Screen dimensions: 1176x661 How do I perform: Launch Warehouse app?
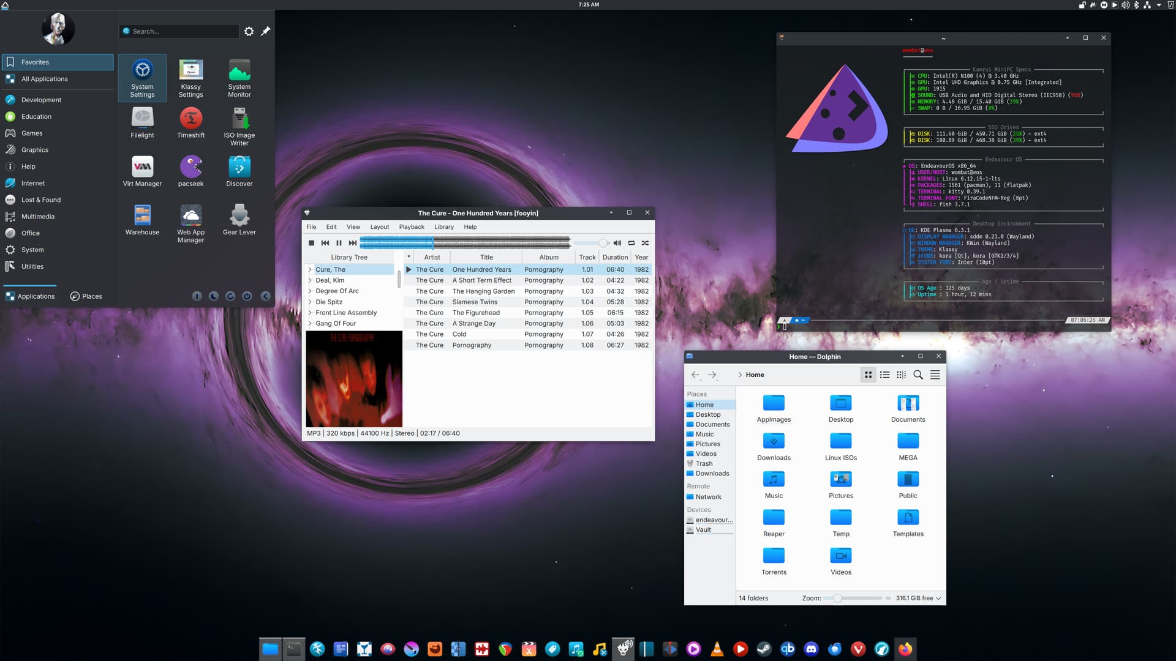pyautogui.click(x=142, y=220)
